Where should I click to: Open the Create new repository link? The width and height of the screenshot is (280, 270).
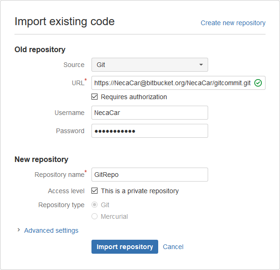(x=233, y=23)
